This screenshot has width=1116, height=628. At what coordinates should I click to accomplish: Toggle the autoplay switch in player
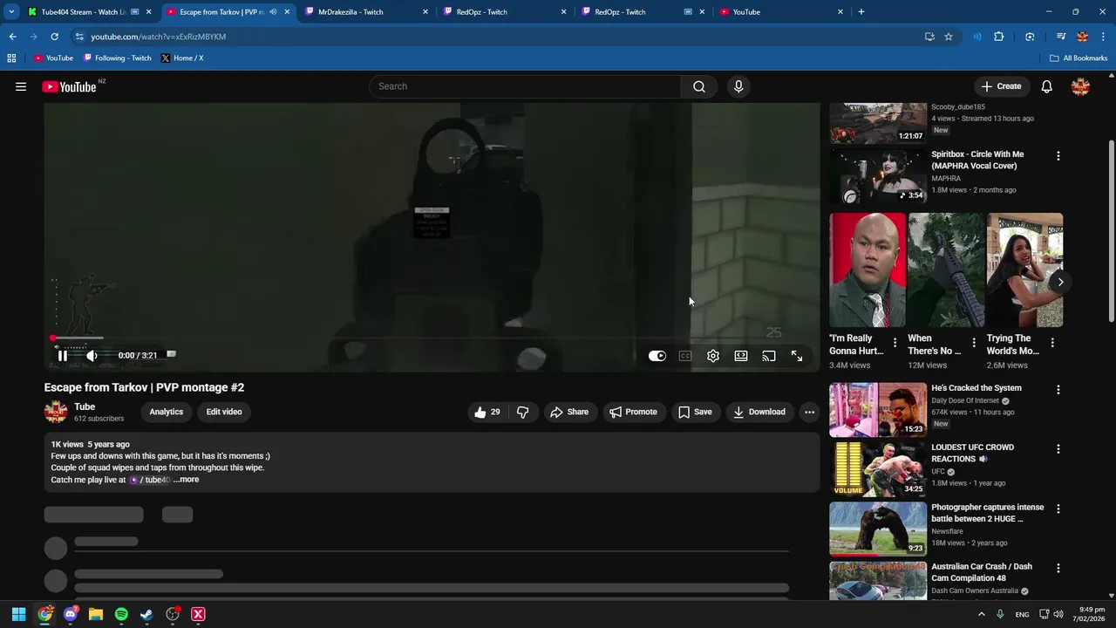[x=657, y=356]
